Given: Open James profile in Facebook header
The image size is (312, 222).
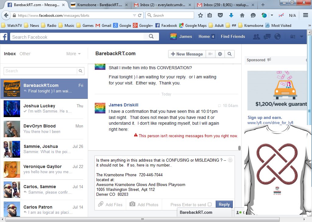Looking at the screenshot, I should (x=181, y=36).
